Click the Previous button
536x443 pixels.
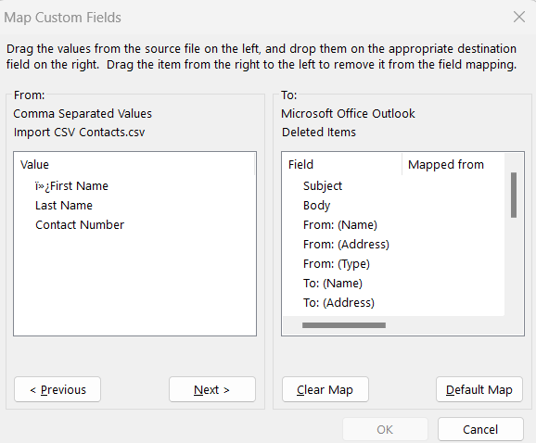57,389
